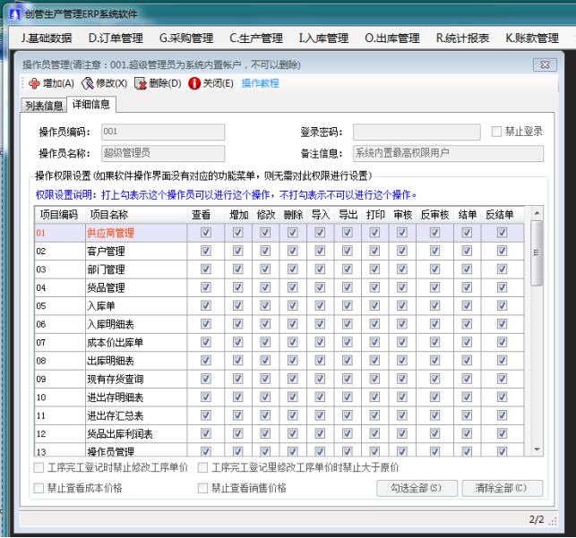Click the 反审核 column header
This screenshot has width=576, height=538.
(435, 215)
